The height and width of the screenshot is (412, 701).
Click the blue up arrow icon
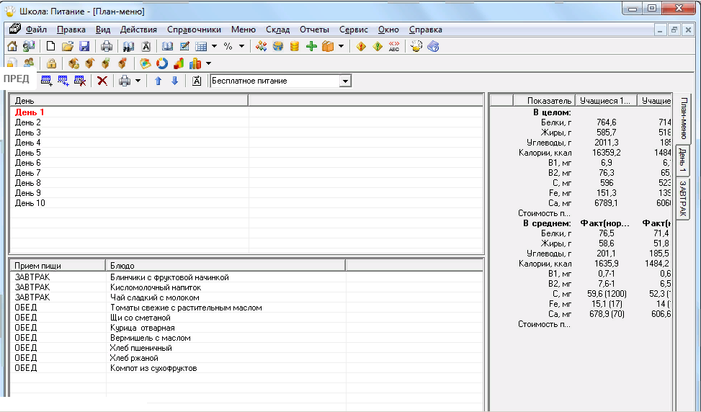click(x=158, y=81)
